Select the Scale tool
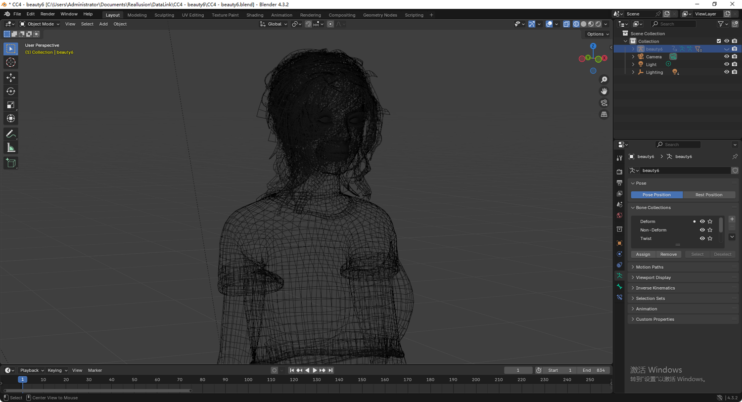Viewport: 742px width, 402px height. [11, 105]
